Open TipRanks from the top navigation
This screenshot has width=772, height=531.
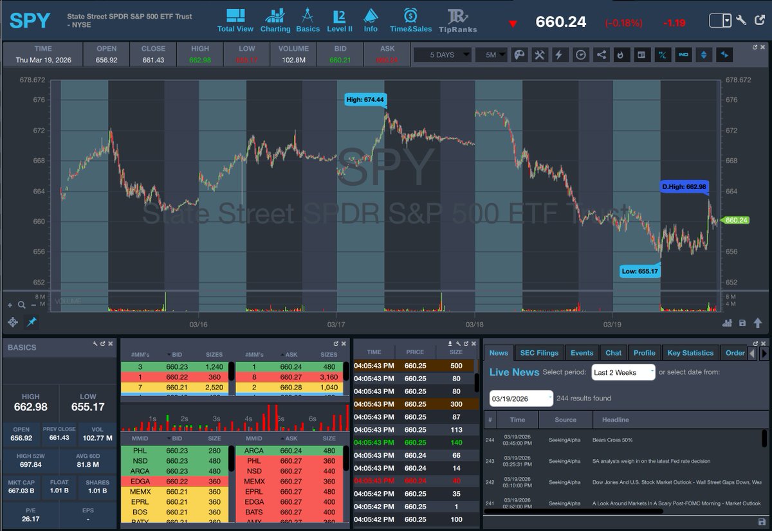[457, 19]
